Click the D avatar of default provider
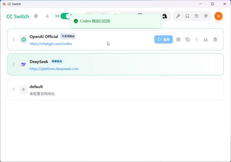 coord(24,89)
